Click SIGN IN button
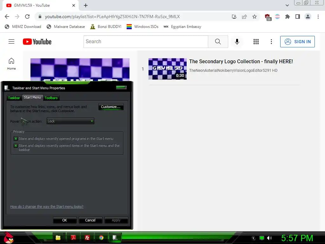Viewport: 325px width, 244px height. coord(297,42)
